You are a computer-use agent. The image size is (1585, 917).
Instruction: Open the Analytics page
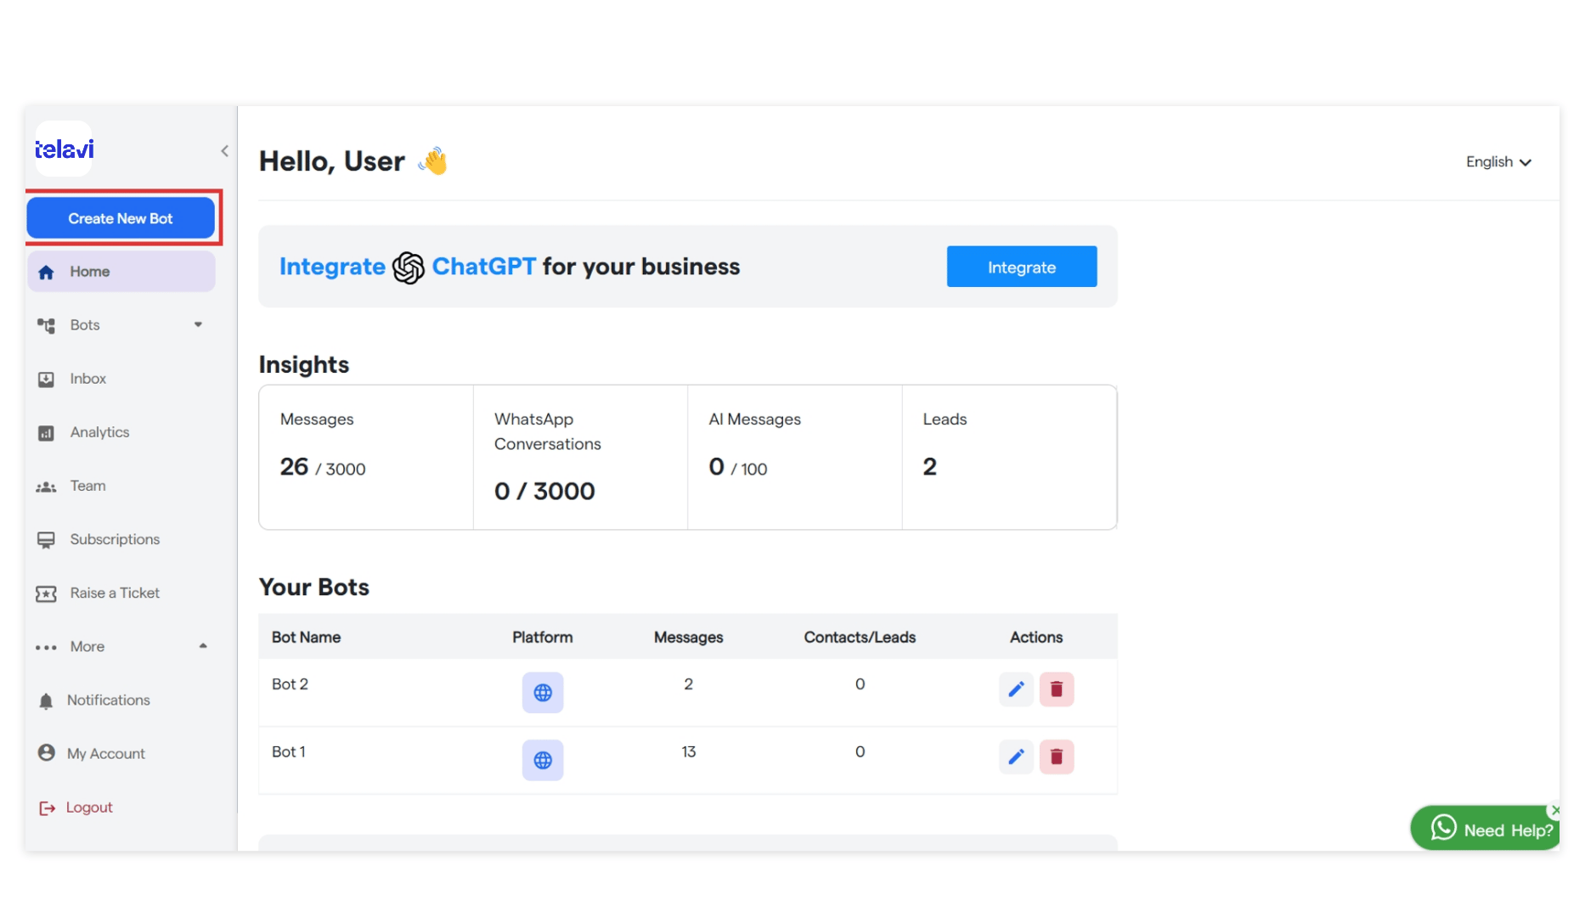99,432
